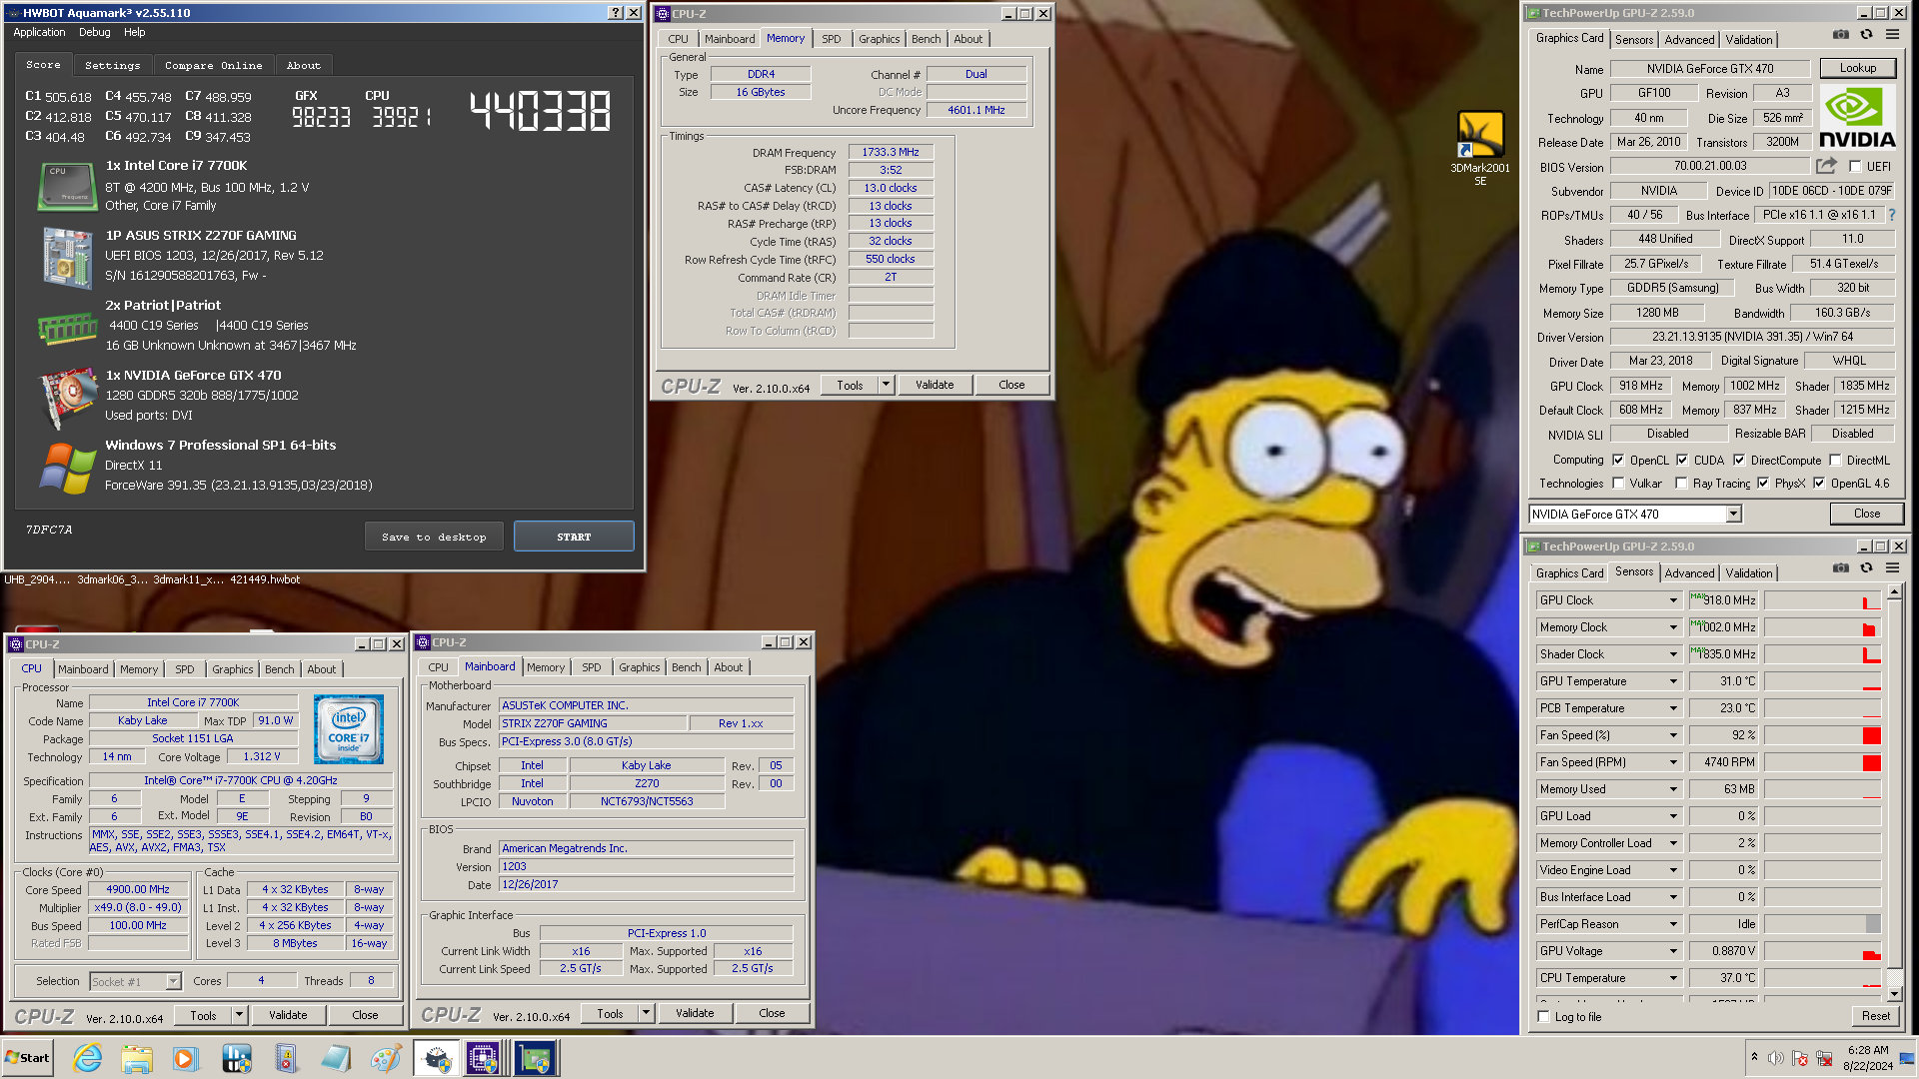Viewport: 1919px width, 1079px height.
Task: Toggle the DirectCompute checkbox in GPU-Z
Action: pyautogui.click(x=1739, y=461)
